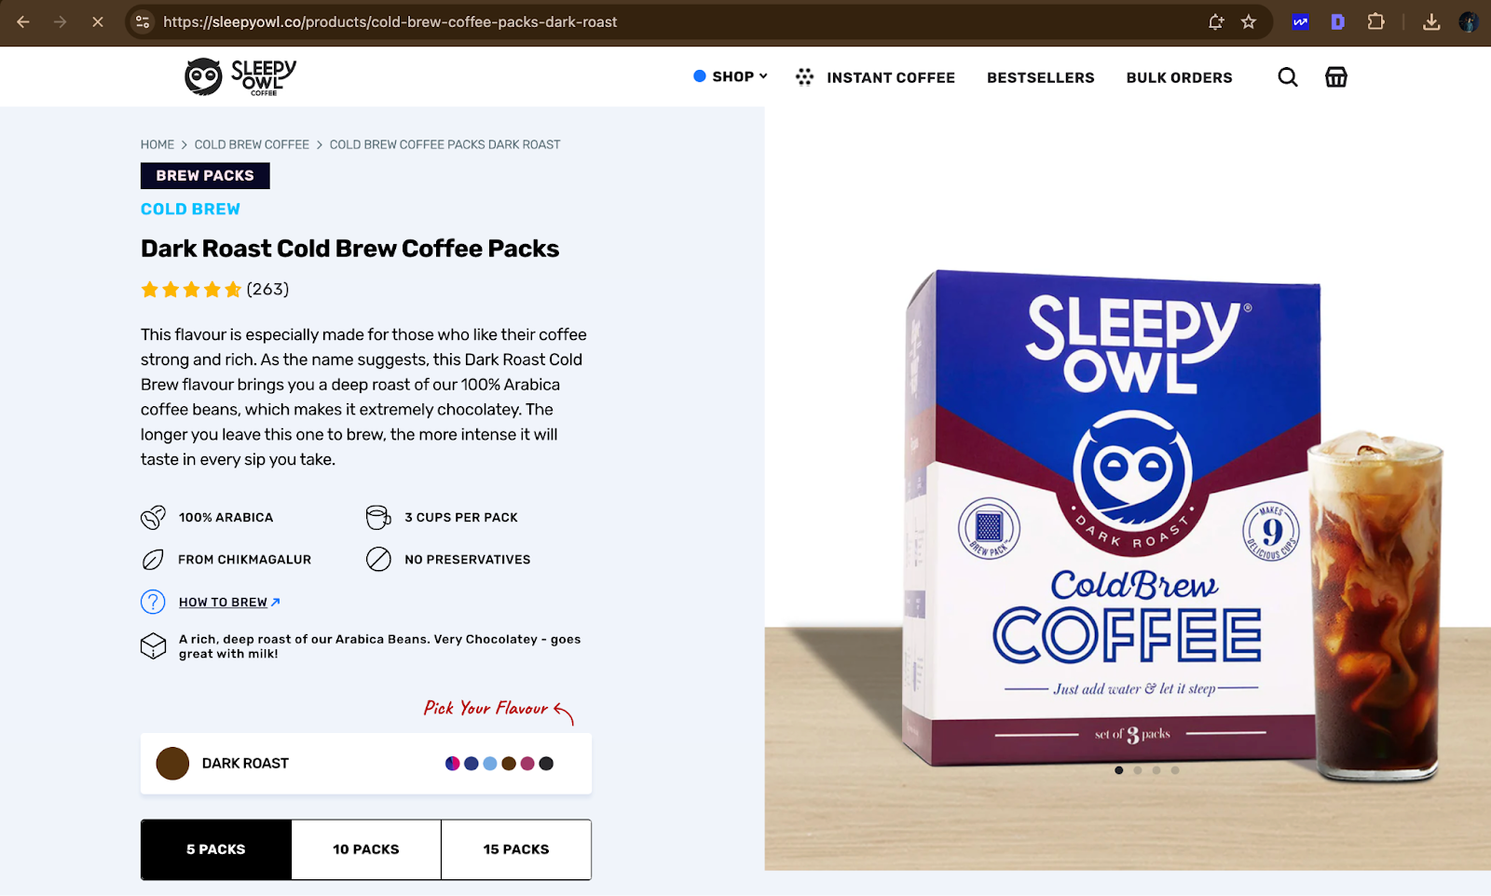This screenshot has width=1491, height=896.
Task: Click the Sleepy Owl logo
Action: 240,77
